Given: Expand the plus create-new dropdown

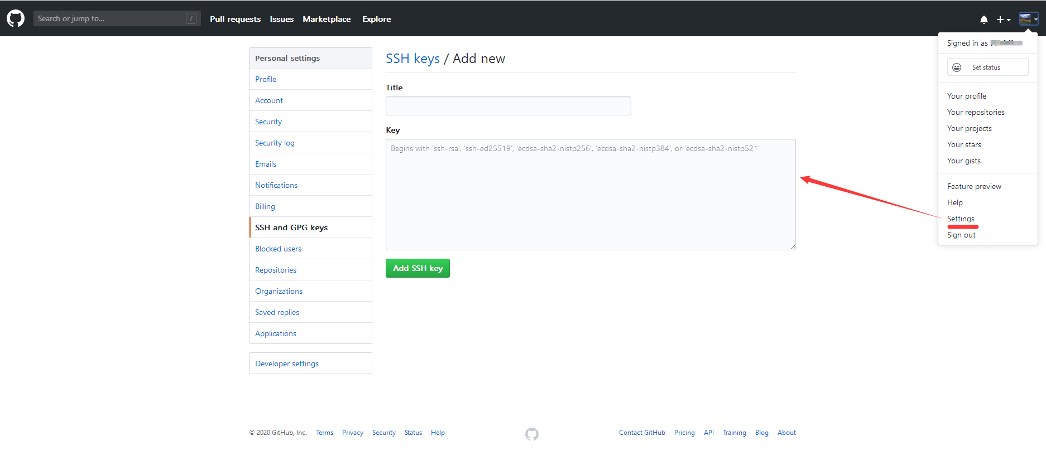Looking at the screenshot, I should [1004, 20].
